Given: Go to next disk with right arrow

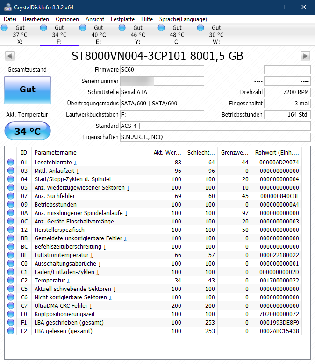Looking at the screenshot, I should pos(305,56).
